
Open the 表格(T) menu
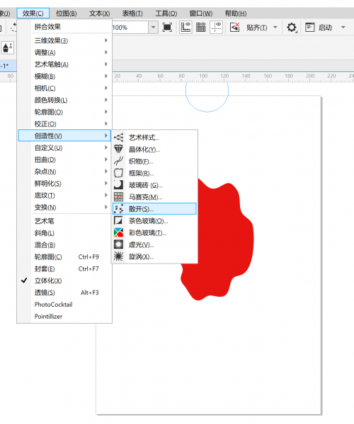tap(132, 13)
